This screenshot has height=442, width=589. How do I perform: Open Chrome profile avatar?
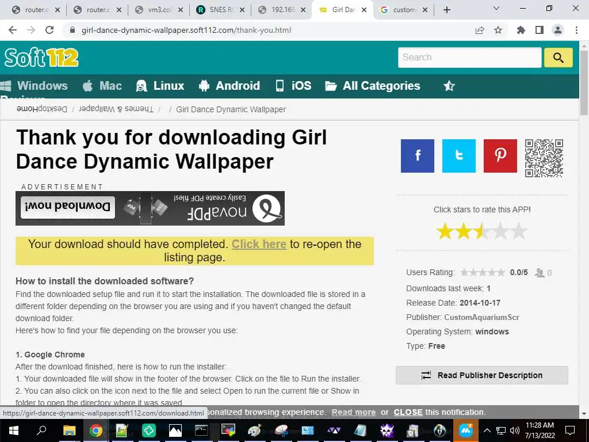click(558, 30)
